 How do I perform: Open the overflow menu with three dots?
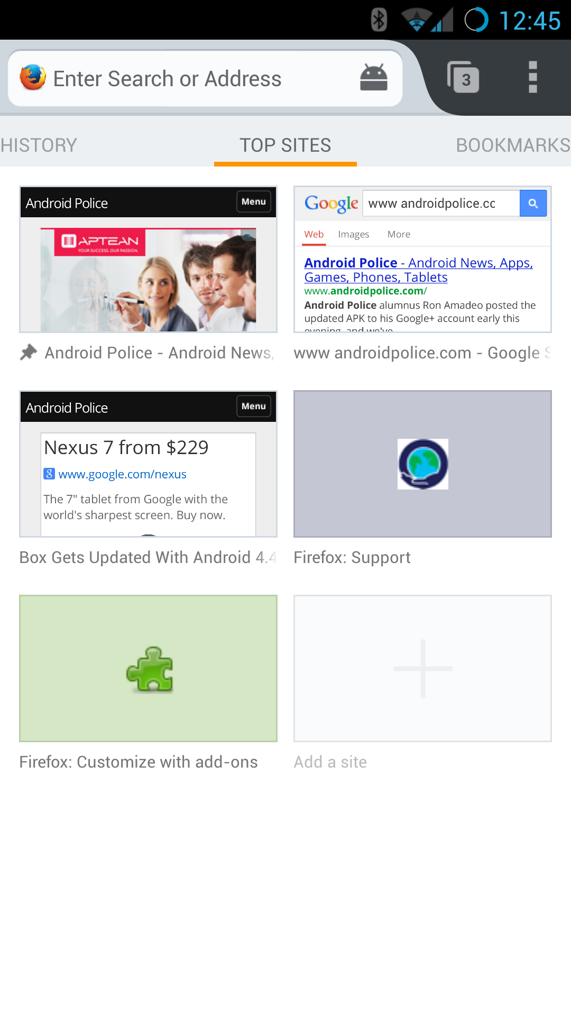[x=532, y=78]
